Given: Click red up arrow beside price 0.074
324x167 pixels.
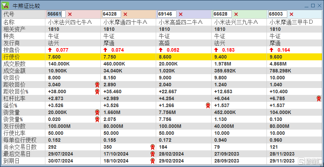Looking at the screenshot, I should (105, 50).
